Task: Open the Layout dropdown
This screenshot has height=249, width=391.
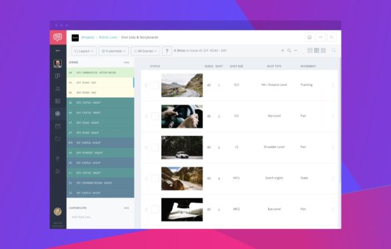Action: point(84,51)
